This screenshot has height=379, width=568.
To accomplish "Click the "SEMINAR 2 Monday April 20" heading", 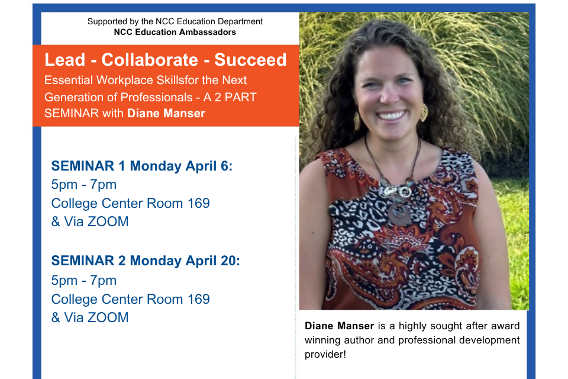I will point(146,261).
